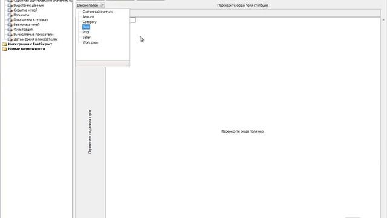Image resolution: width=387 pixels, height=218 pixels.
Task: Select the Seller field
Action: point(86,38)
